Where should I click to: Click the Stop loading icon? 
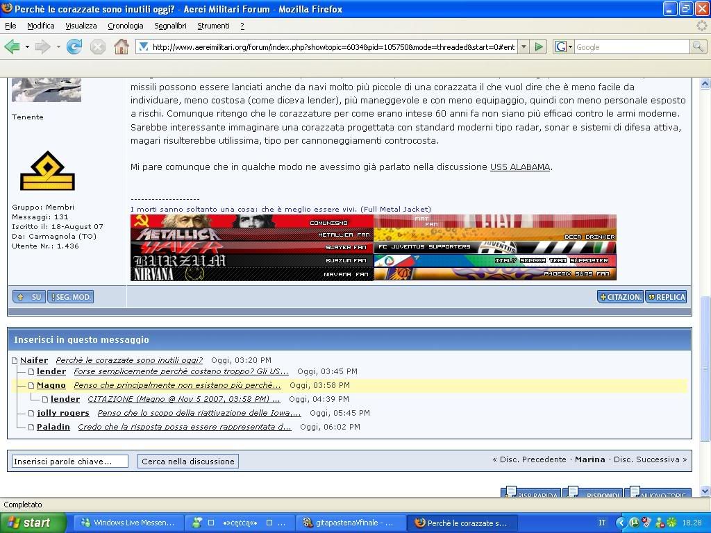coord(98,47)
